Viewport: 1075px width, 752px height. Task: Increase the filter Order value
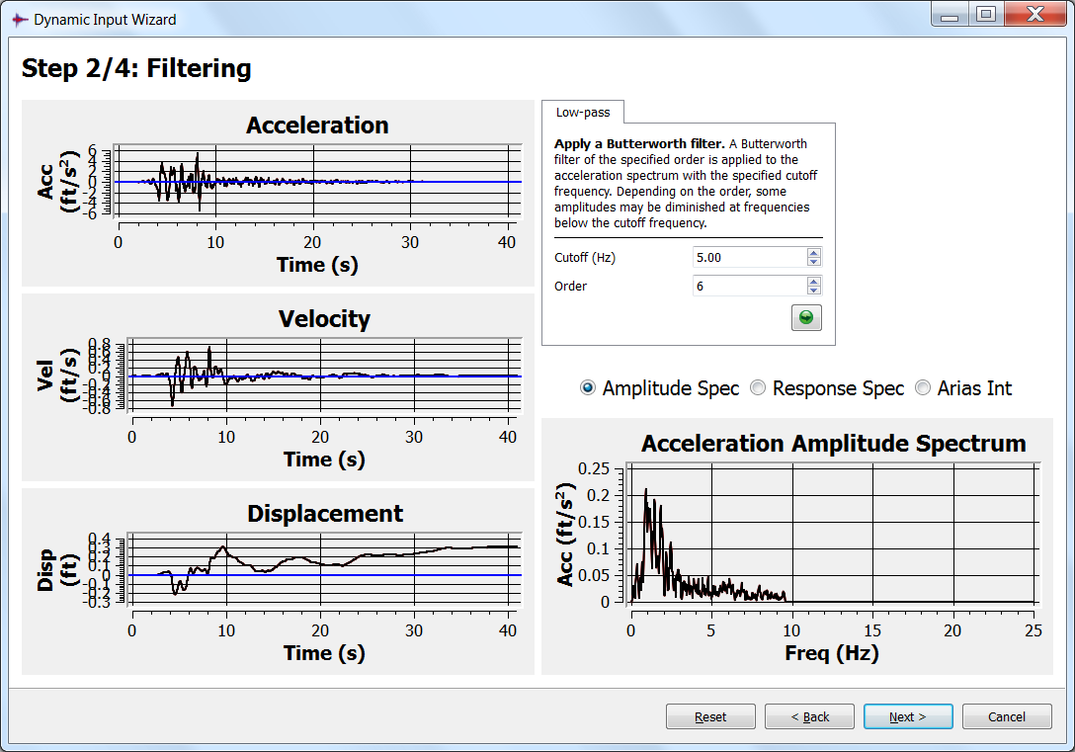click(813, 282)
